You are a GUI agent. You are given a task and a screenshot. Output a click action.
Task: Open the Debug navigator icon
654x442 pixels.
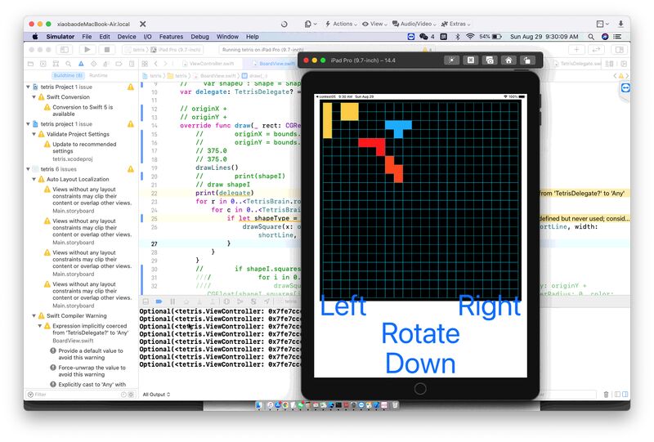point(106,64)
